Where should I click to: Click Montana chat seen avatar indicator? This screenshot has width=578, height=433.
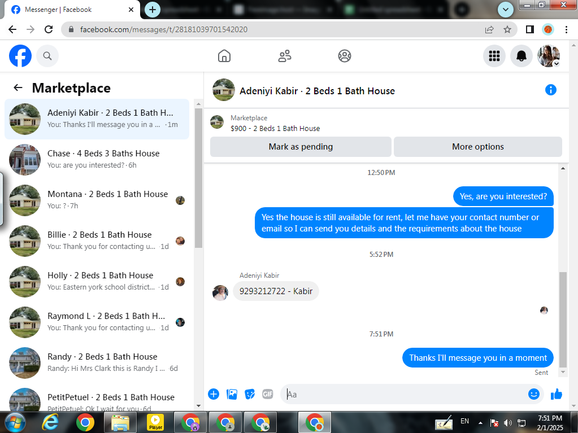click(180, 200)
